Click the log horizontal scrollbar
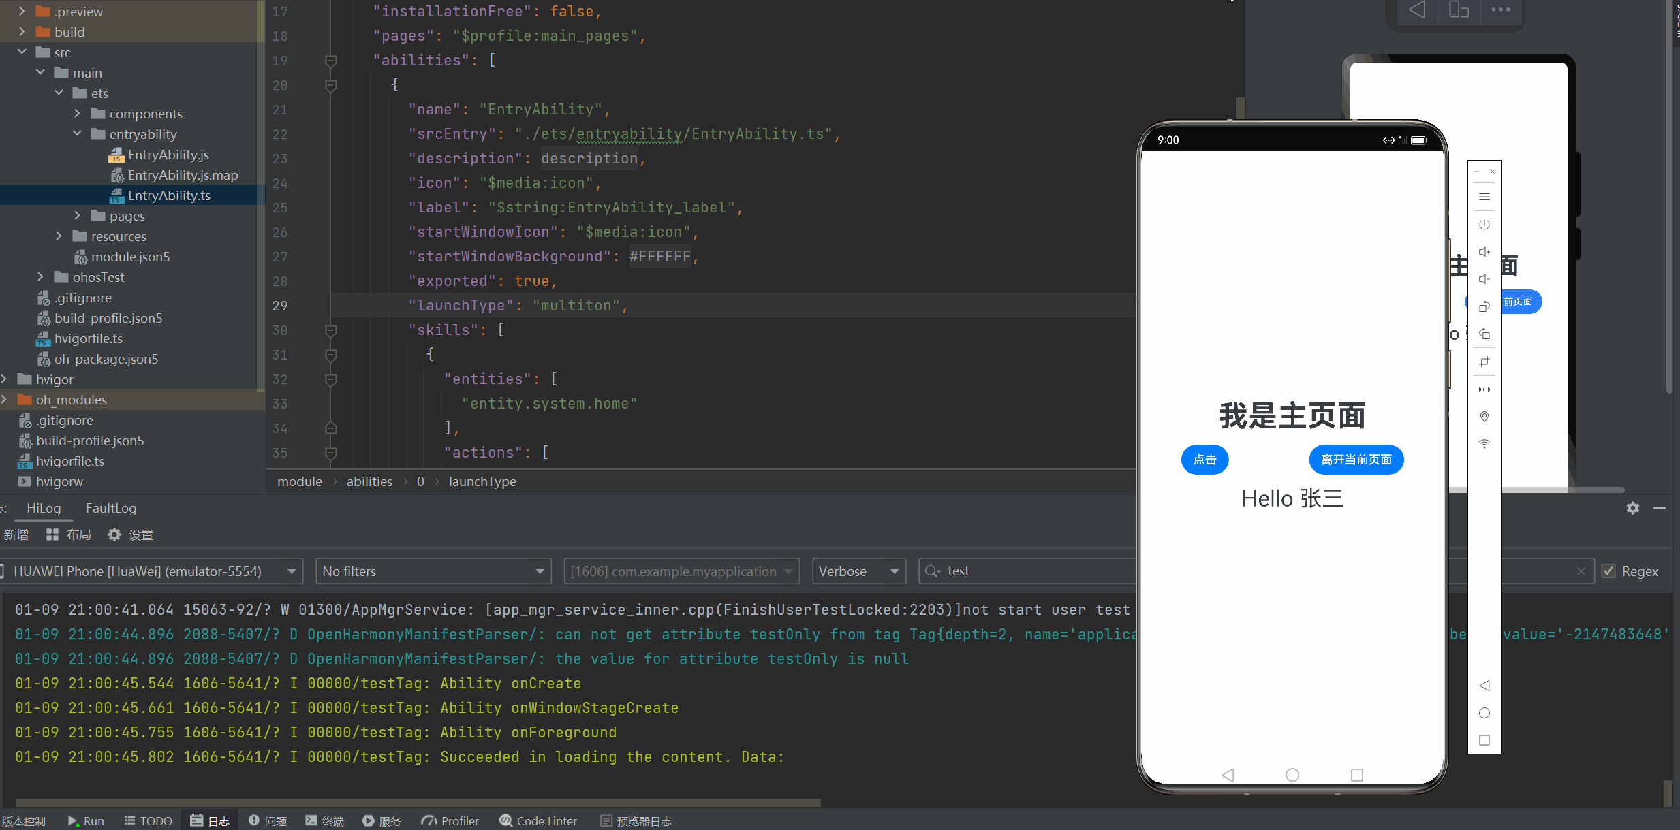Screen dimensions: 1680x830 (x=418, y=802)
